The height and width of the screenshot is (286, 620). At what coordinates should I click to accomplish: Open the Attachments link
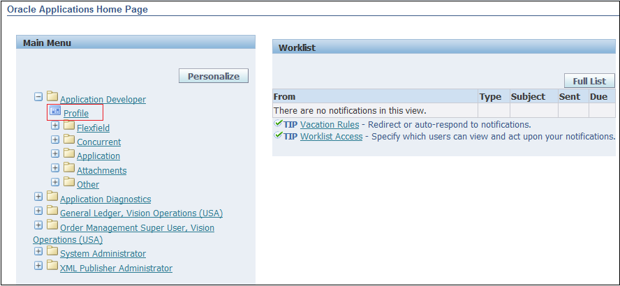coord(102,170)
